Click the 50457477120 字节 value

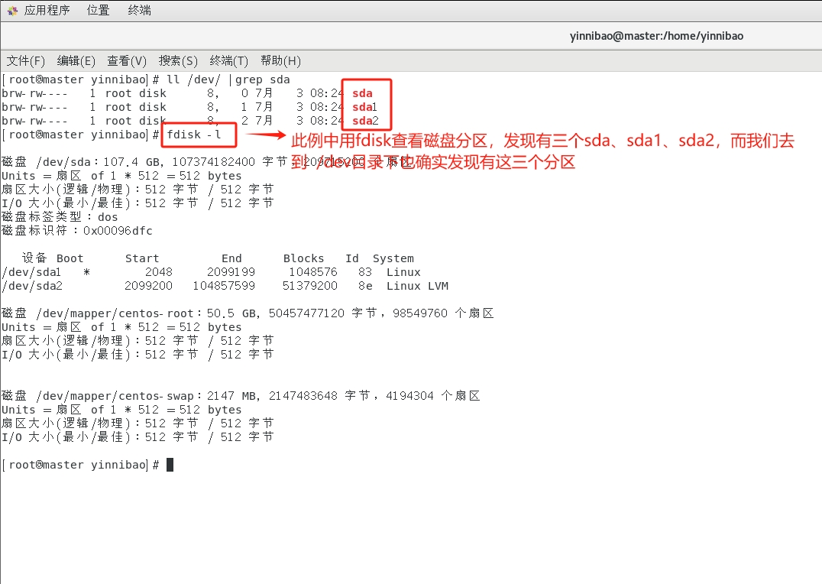point(323,313)
